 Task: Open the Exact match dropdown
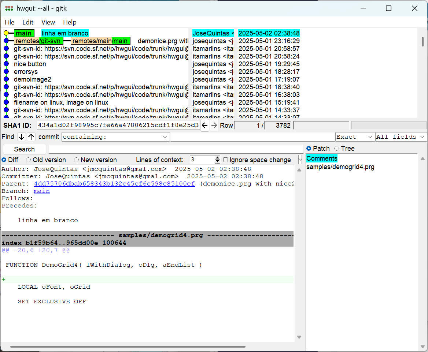coord(355,137)
